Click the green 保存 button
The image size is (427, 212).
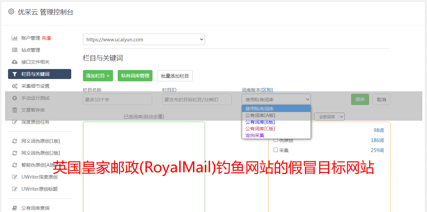(360, 99)
